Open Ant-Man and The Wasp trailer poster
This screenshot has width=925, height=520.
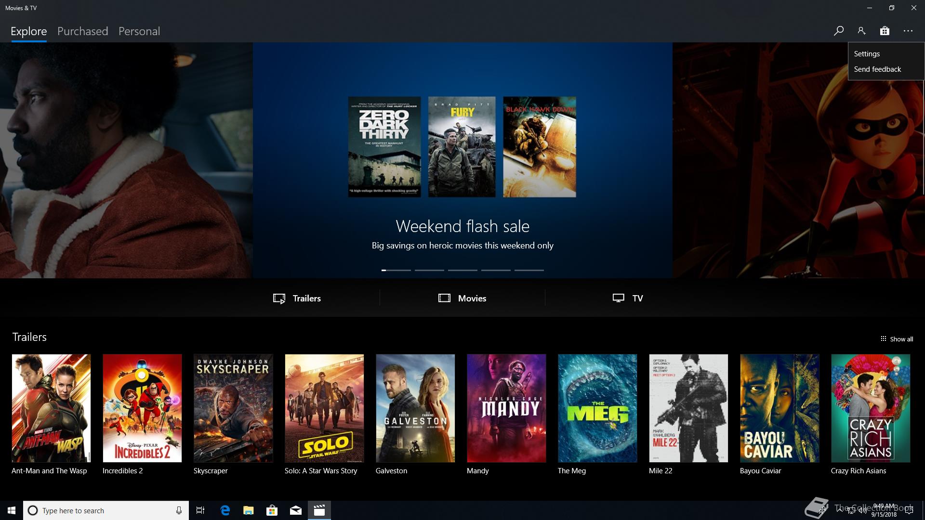pos(51,408)
